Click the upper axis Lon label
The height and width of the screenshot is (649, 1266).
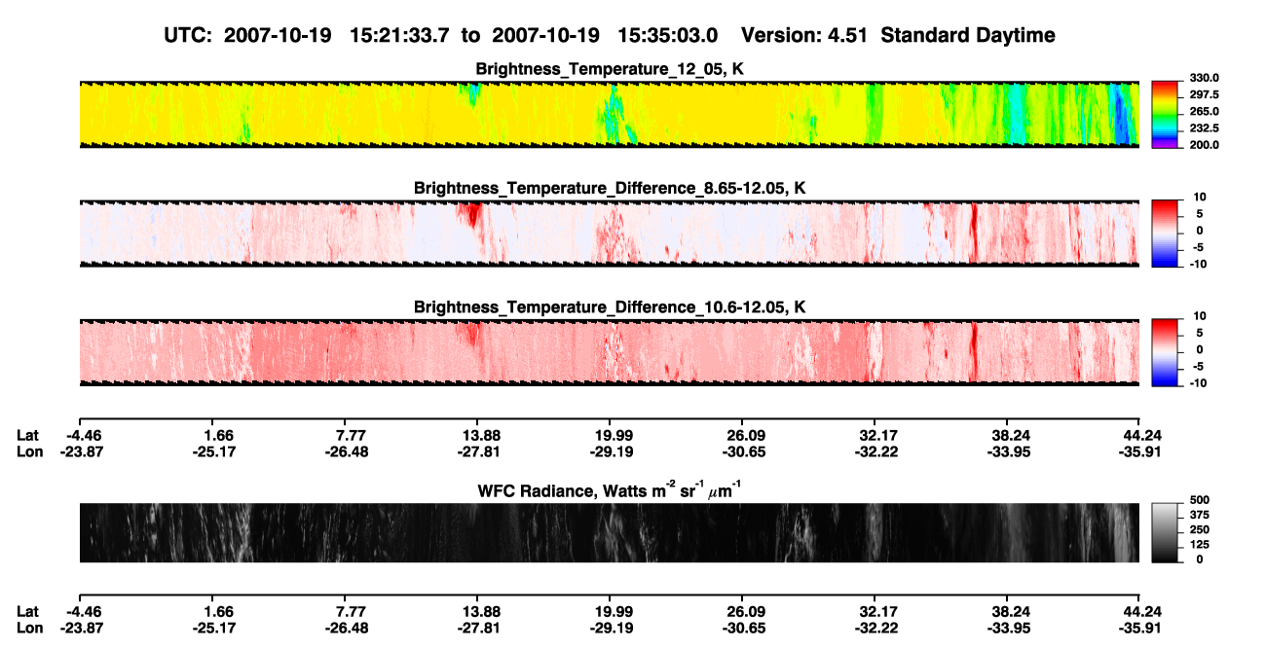[29, 451]
